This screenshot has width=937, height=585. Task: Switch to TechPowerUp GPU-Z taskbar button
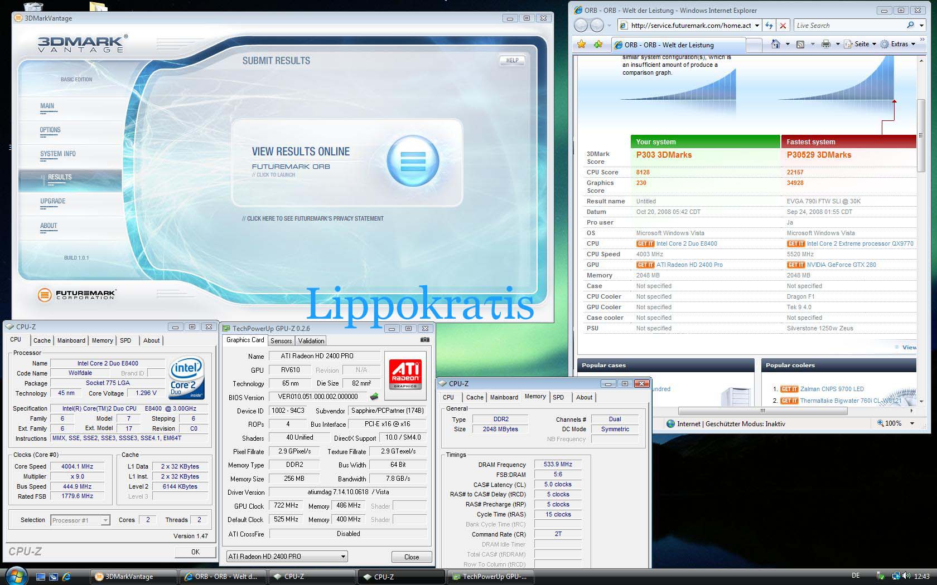point(489,577)
